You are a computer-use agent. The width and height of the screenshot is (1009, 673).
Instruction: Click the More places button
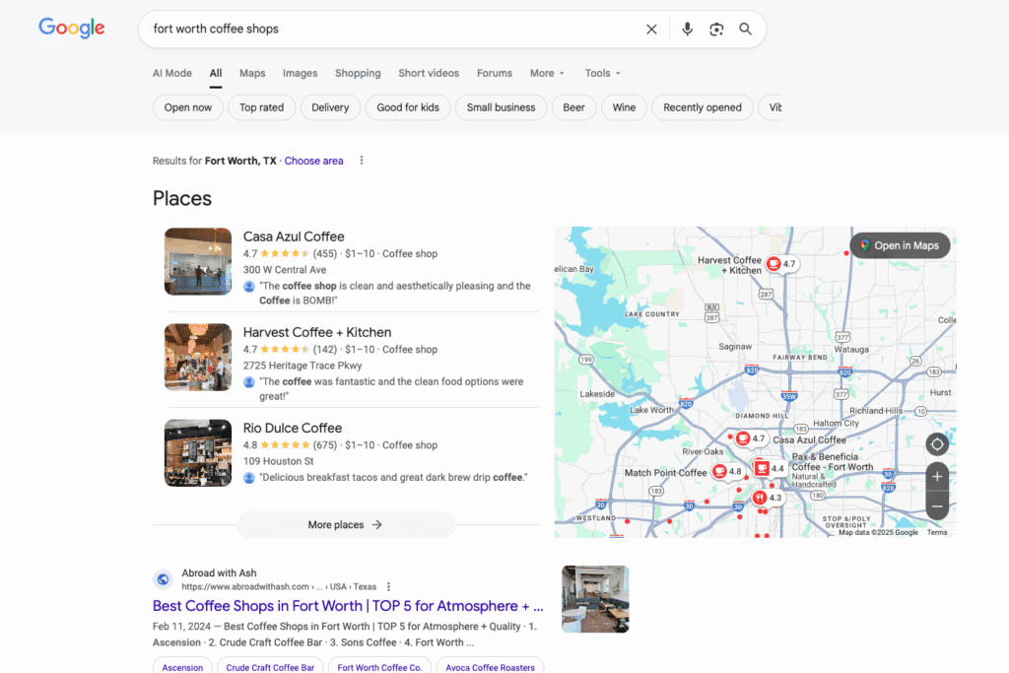[345, 524]
